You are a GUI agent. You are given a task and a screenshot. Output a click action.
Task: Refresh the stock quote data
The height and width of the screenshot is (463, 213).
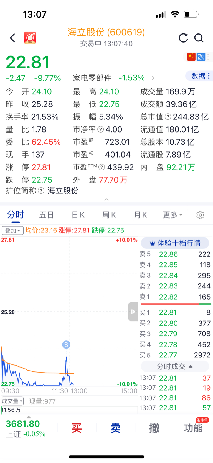tap(183, 38)
